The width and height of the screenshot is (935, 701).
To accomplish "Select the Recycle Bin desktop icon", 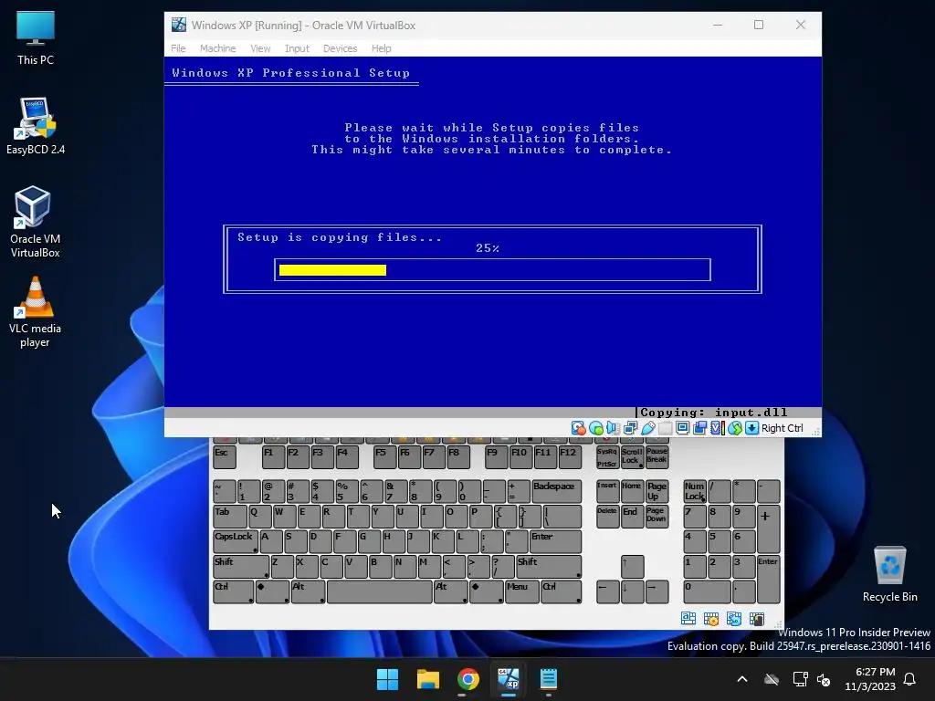I will pos(889,574).
